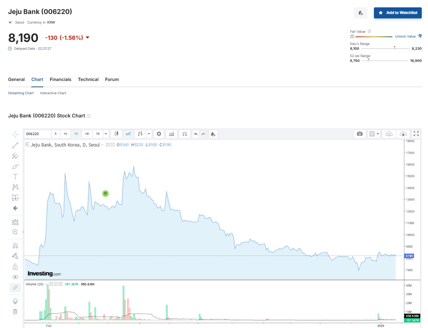The image size is (428, 328).
Task: Select the text annotation tool
Action: click(x=15, y=177)
